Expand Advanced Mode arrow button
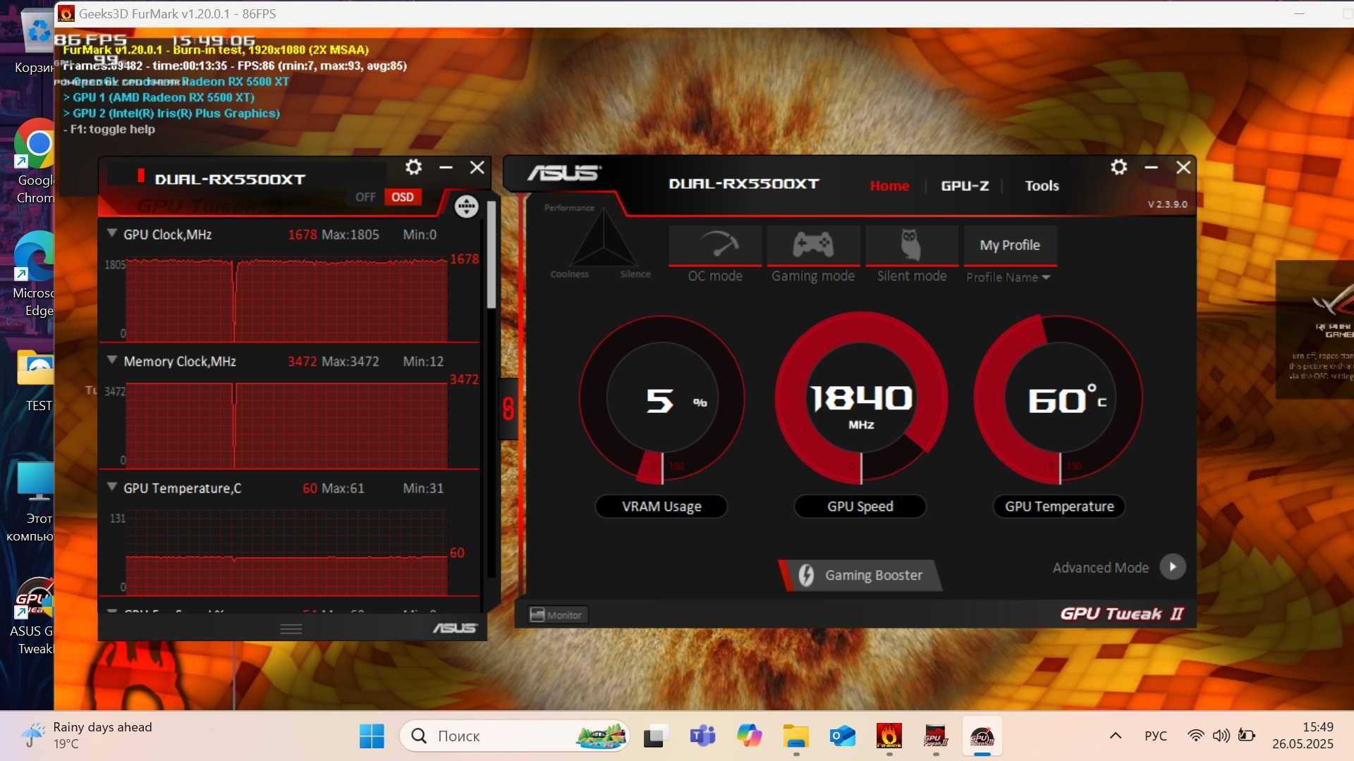The image size is (1354, 761). [x=1173, y=567]
